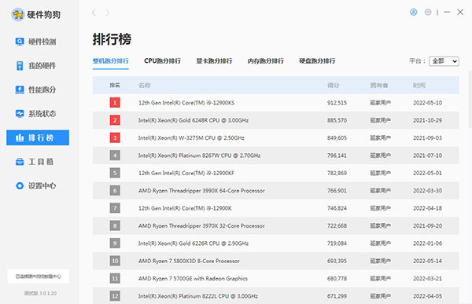Click score 912,515
472x304 pixels.
337,103
